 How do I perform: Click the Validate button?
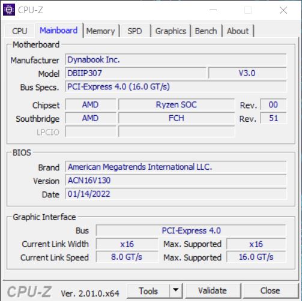[x=213, y=291]
